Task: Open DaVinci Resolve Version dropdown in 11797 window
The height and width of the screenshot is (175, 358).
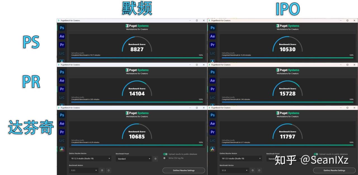Action: 241,159
